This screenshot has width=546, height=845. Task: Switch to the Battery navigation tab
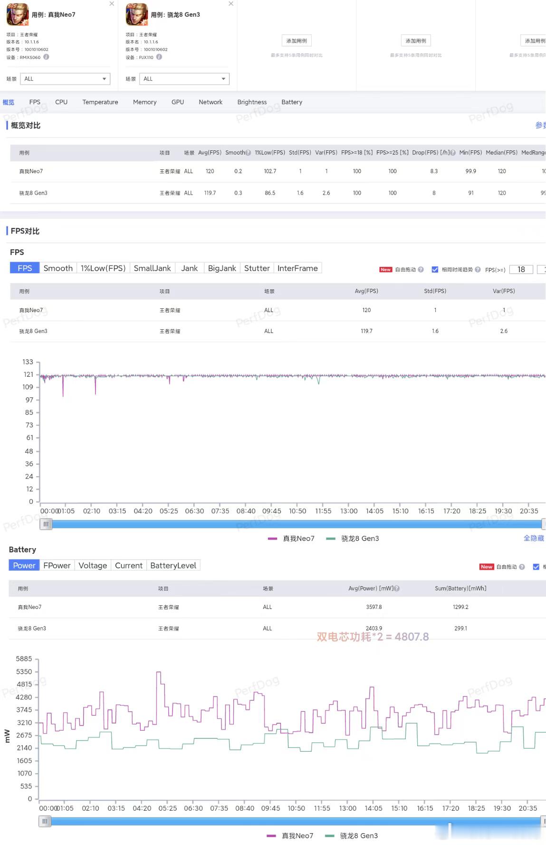click(292, 102)
